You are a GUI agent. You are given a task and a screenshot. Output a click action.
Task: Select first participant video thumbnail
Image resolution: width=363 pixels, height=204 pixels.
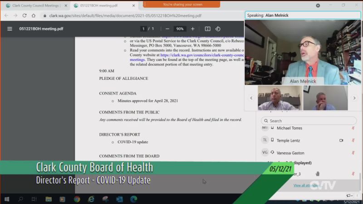(280, 98)
